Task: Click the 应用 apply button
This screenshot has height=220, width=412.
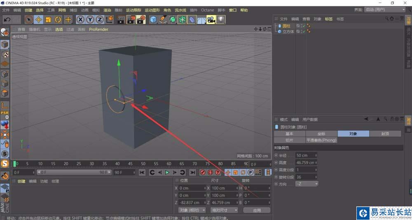Action: [x=257, y=210]
